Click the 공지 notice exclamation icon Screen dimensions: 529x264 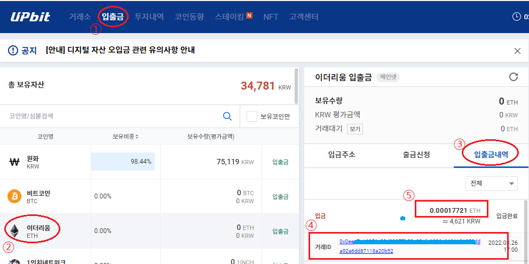[x=12, y=51]
